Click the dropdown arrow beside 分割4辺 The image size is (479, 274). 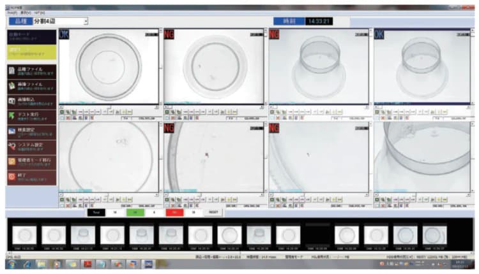tap(86, 21)
